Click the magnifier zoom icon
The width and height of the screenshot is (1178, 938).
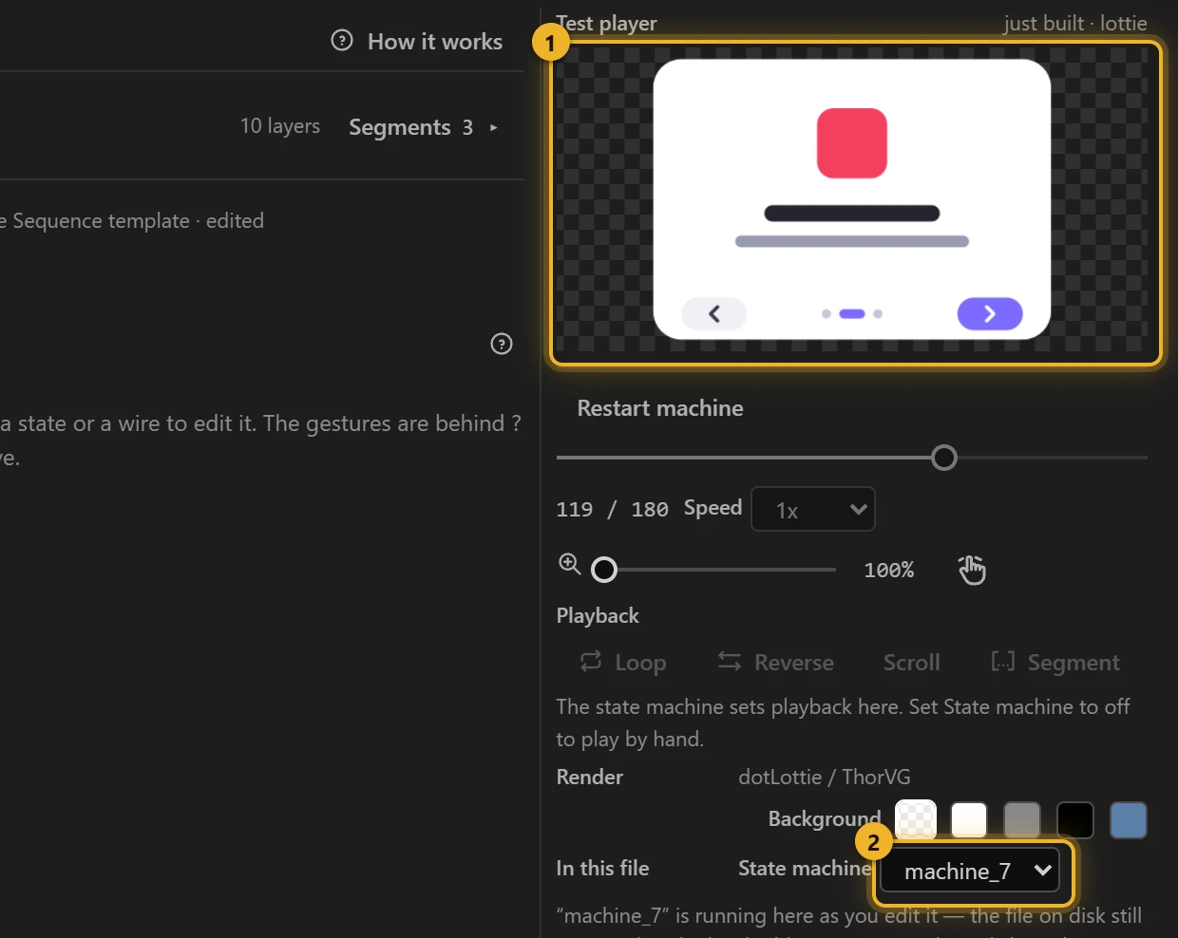click(570, 564)
